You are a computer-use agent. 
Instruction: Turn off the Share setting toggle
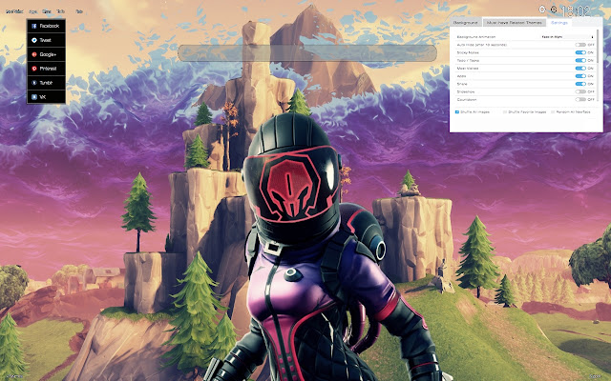coord(580,84)
